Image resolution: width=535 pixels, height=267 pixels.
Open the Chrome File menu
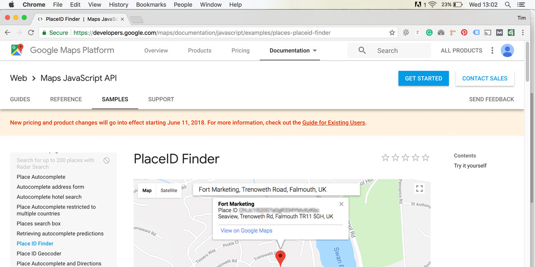(x=58, y=4)
